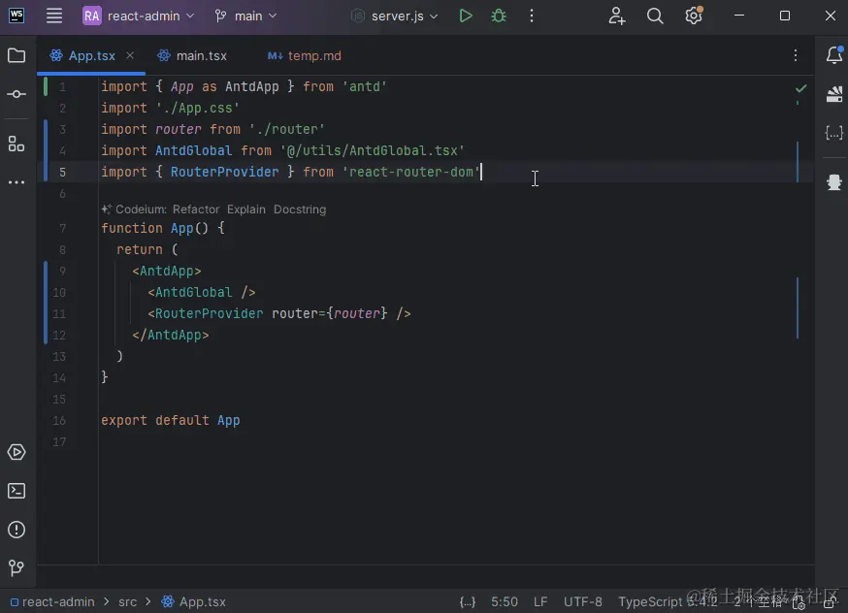This screenshot has width=848, height=613.
Task: Click the RouterProvider import on line 5
Action: [x=224, y=172]
